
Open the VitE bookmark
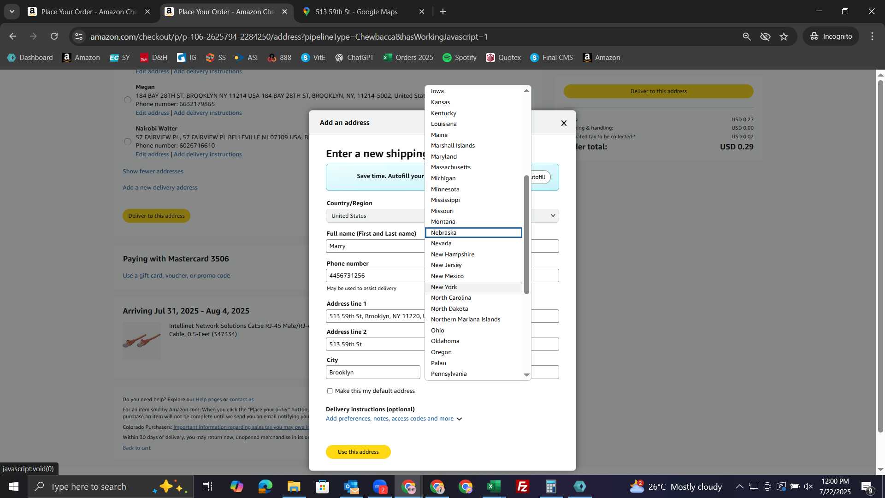pyautogui.click(x=313, y=58)
